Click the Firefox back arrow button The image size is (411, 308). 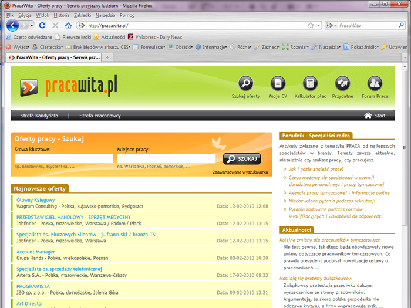12,26
